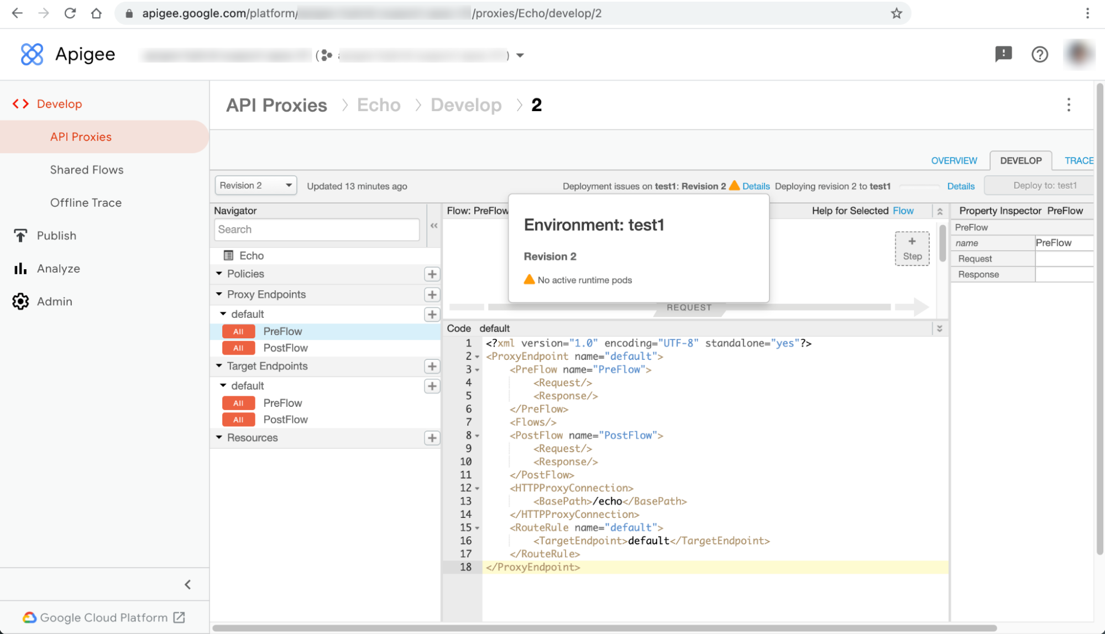Collapse the Navigator panel with double chevron

click(434, 226)
